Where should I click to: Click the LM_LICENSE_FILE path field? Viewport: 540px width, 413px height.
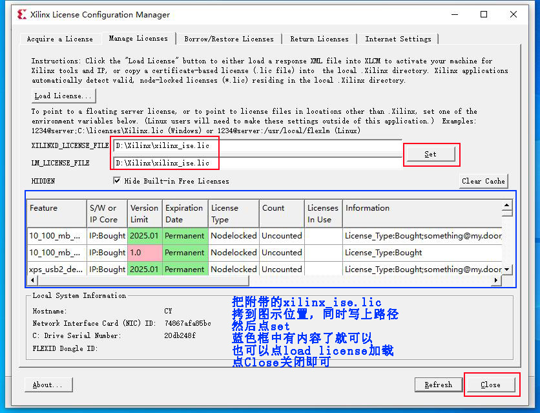257,163
